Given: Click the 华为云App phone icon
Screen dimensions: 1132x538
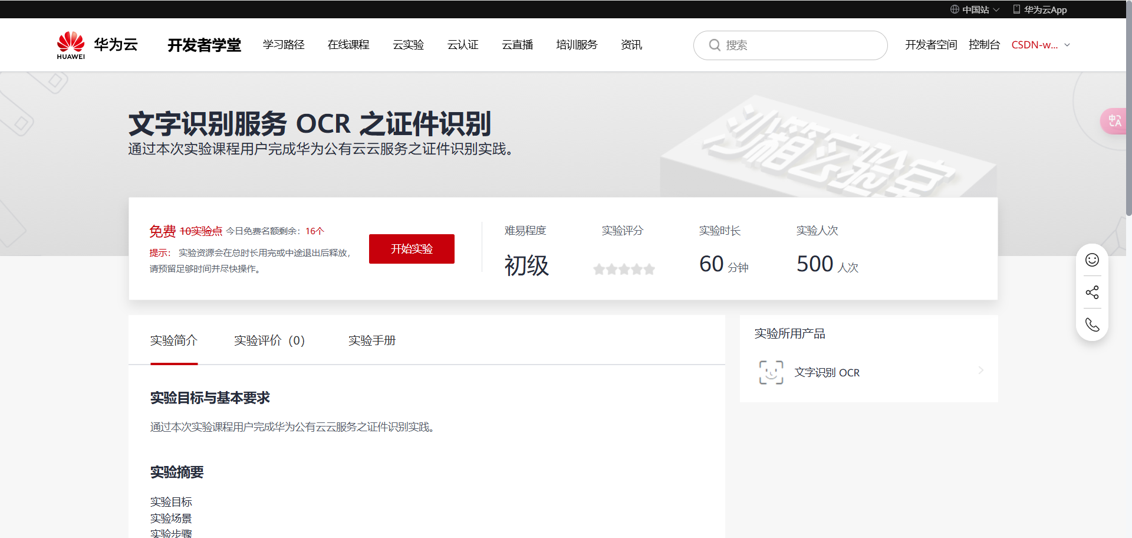Looking at the screenshot, I should click(x=1016, y=9).
